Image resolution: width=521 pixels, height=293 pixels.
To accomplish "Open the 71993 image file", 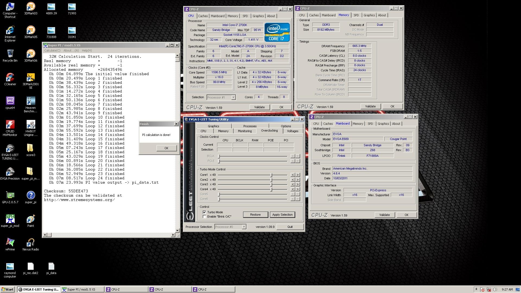I will (72, 9).
